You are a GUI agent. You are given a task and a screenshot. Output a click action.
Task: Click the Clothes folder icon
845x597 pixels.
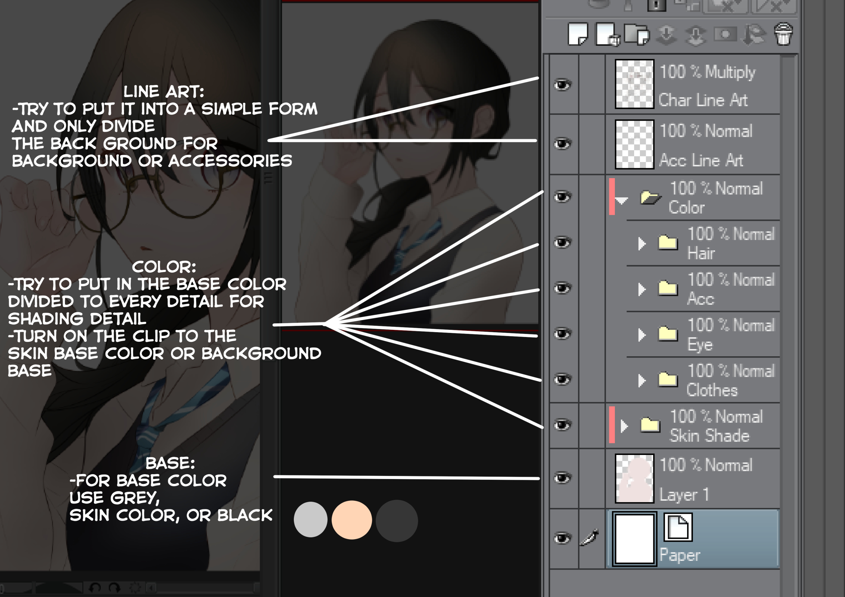tap(667, 380)
